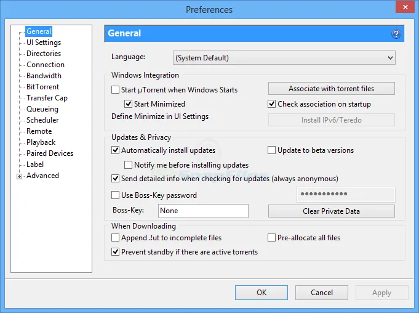Screen dimensions: 419x313
Task: Enable Pre-allocate all files
Action: [271, 238]
